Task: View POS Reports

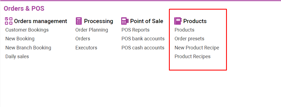Action: pos(136,30)
